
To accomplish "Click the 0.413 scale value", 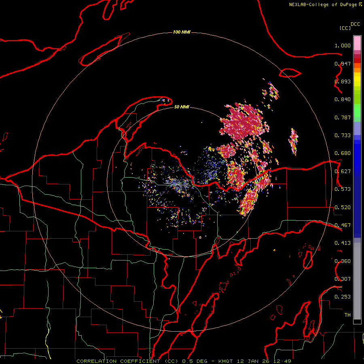I will (343, 243).
